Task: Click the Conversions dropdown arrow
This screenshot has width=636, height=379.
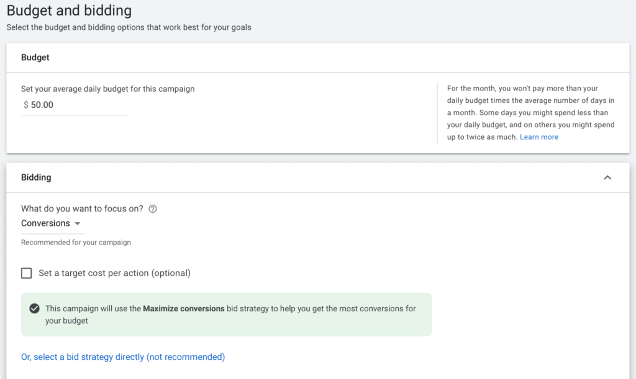Action: tap(78, 223)
